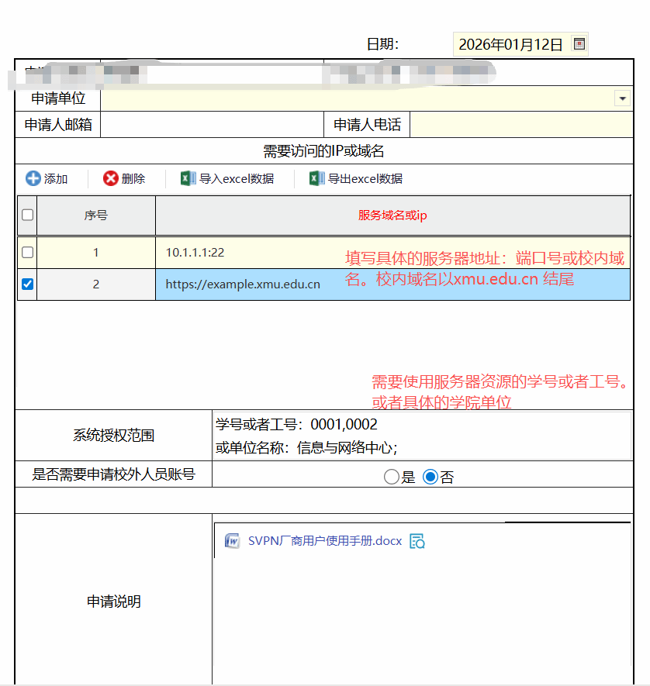Click the red 删除 delete icon
Screen dimensions: 650x686
(x=111, y=179)
